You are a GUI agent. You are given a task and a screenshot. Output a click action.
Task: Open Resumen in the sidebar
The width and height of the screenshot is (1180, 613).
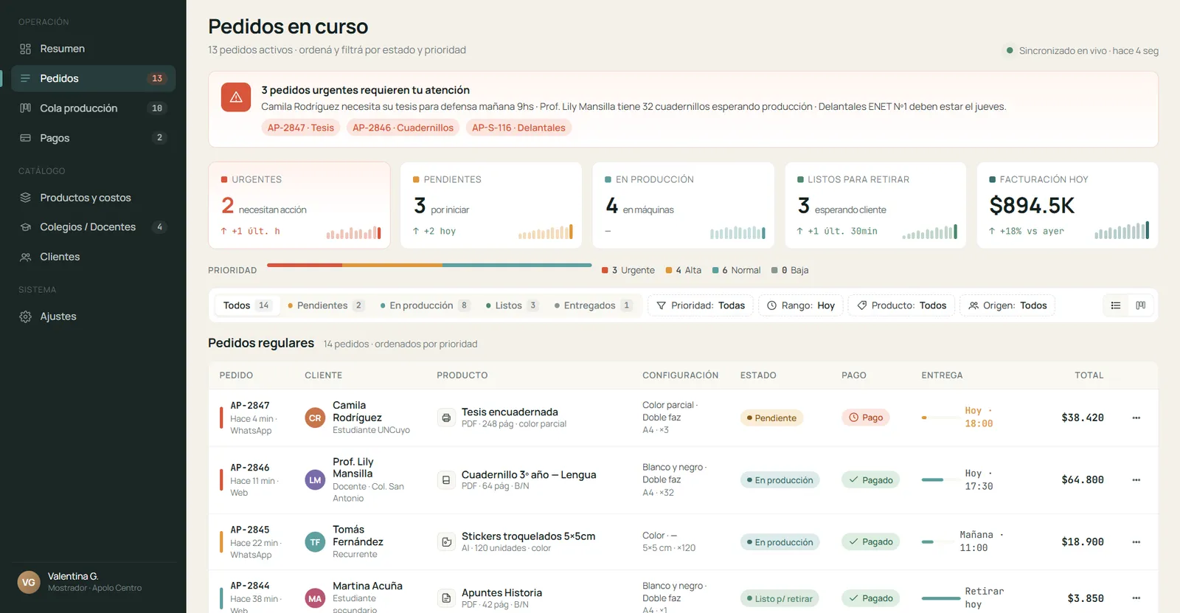click(93, 49)
